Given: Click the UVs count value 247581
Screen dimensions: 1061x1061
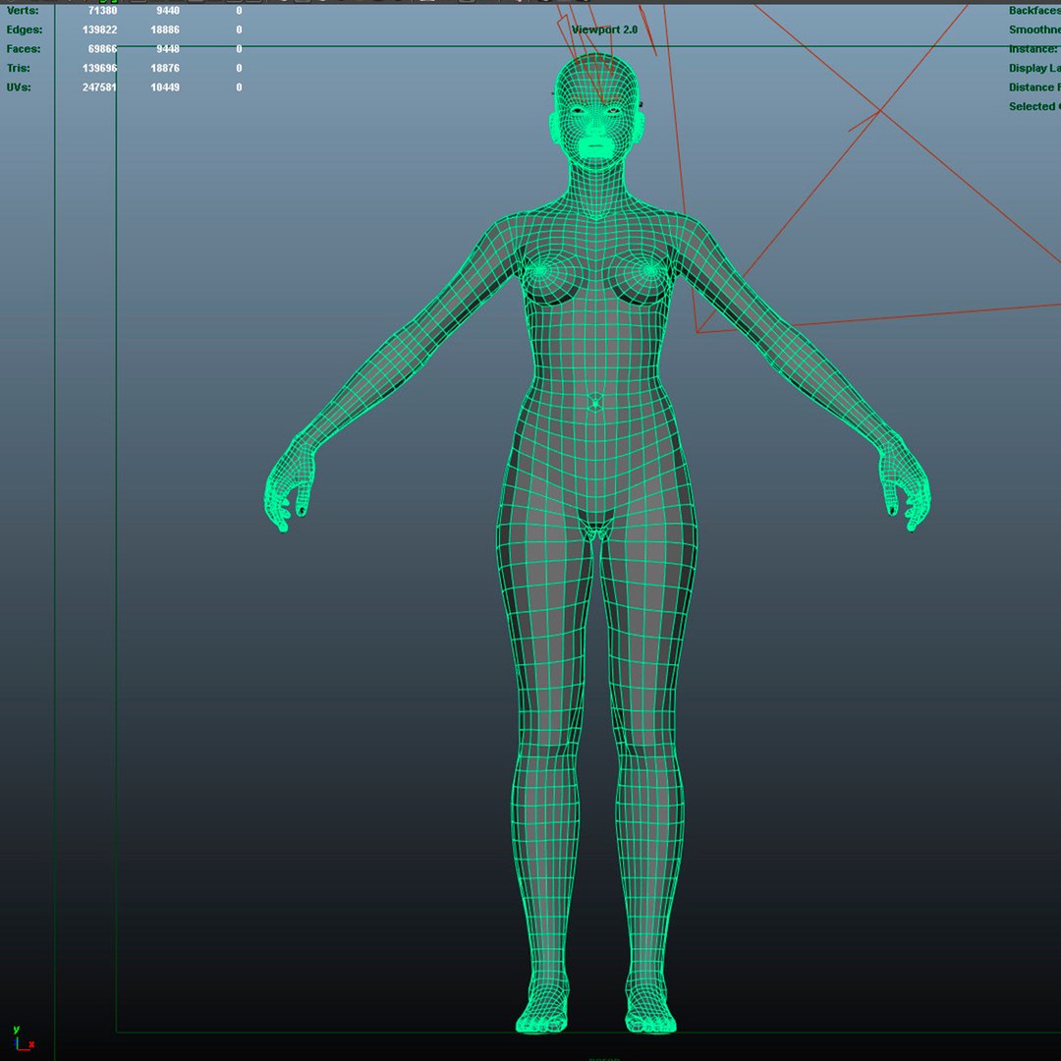Looking at the screenshot, I should (99, 87).
